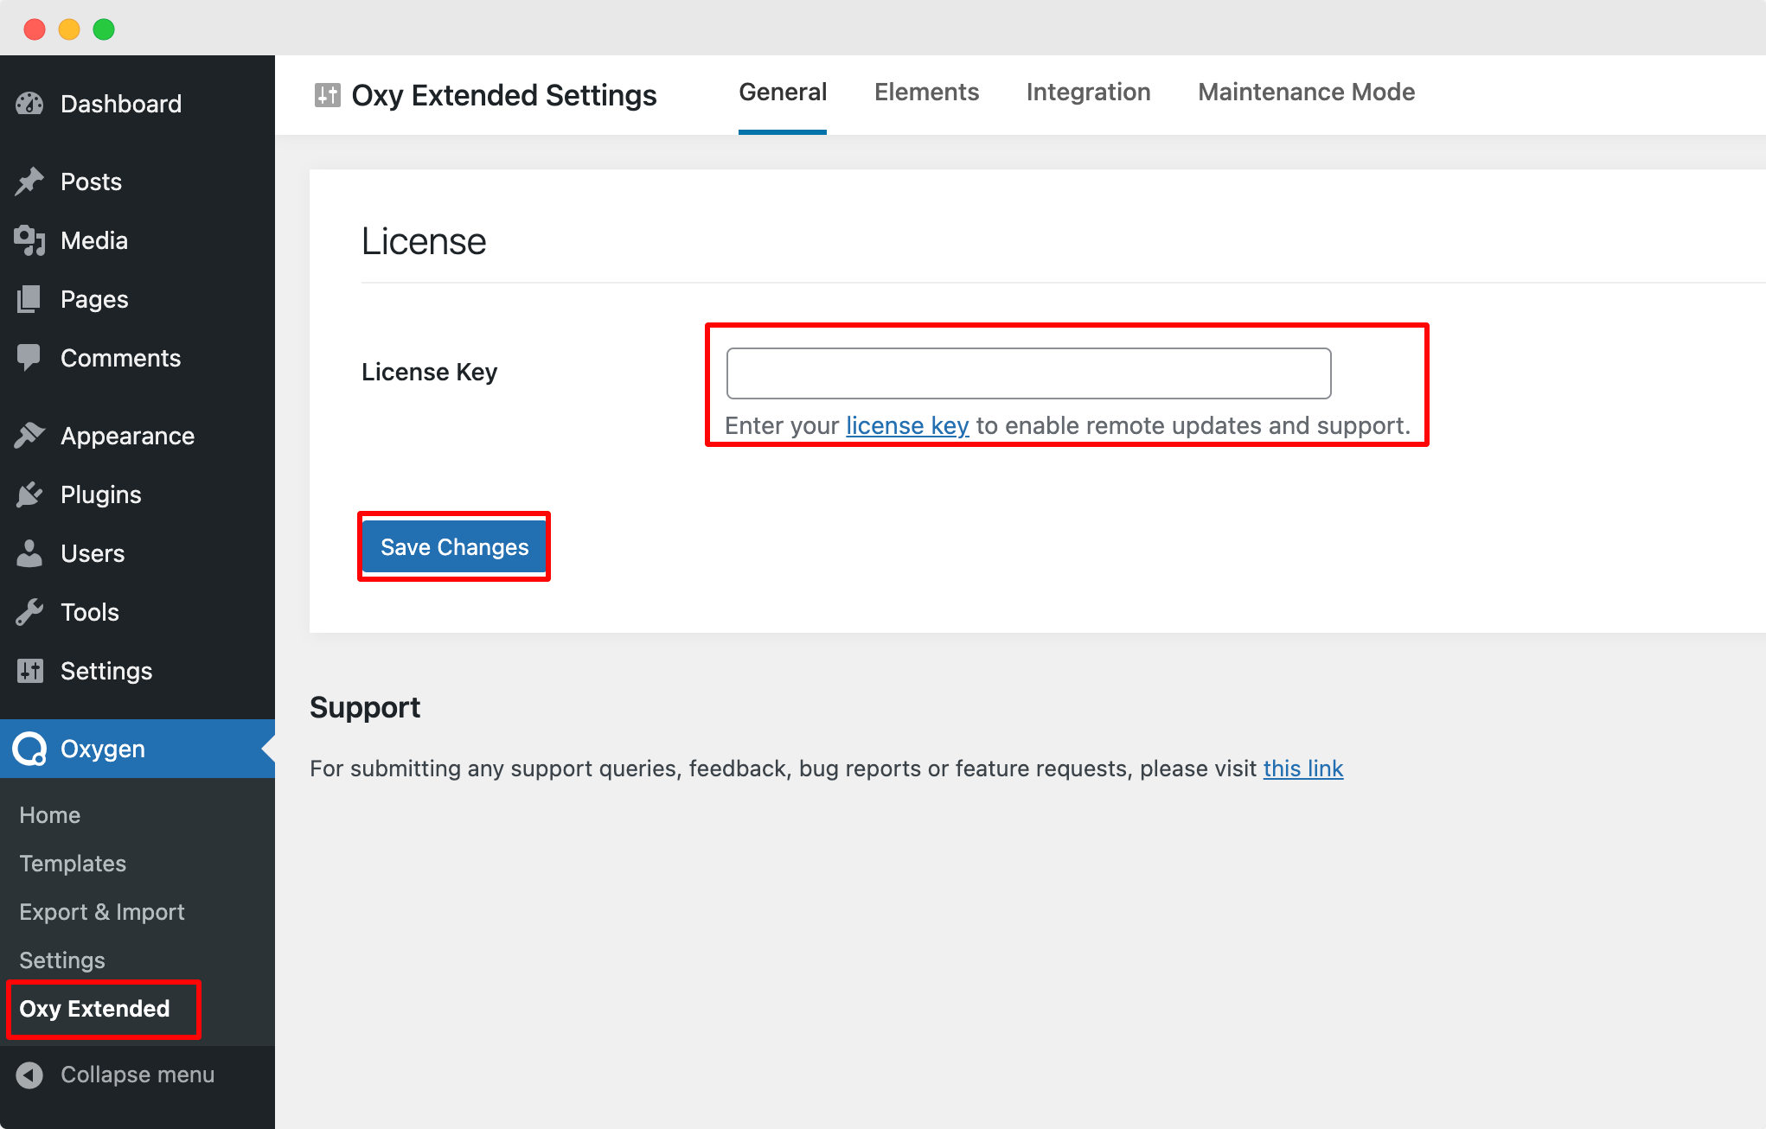Click inside the License Key field
This screenshot has width=1766, height=1129.
coord(1027,373)
